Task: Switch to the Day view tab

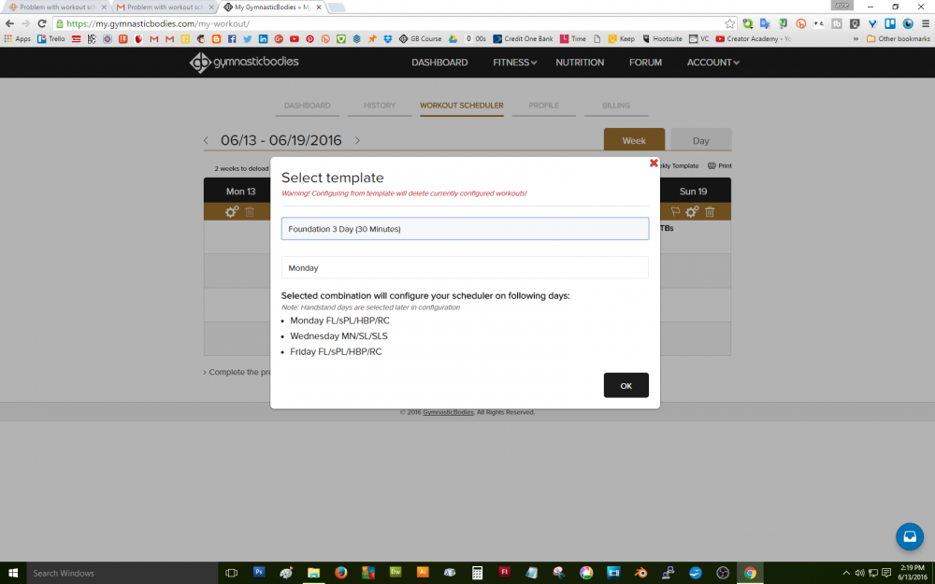Action: tap(700, 141)
